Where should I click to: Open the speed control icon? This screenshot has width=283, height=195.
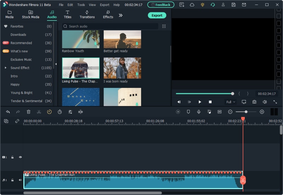pos(49,112)
